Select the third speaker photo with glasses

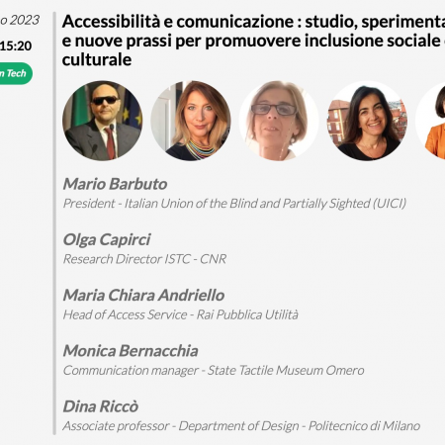pos(279,121)
